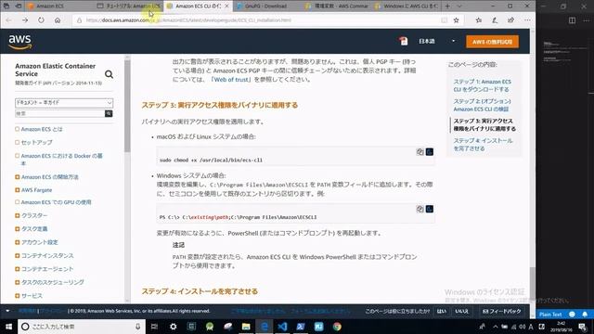
Task: Open a new browser tab
Action: (x=447, y=6)
